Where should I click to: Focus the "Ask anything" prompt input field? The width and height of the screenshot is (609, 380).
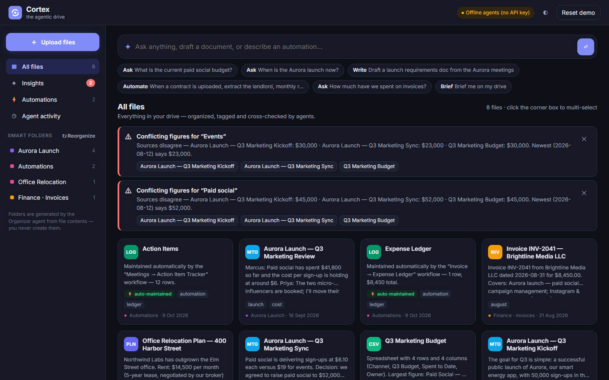(x=354, y=47)
